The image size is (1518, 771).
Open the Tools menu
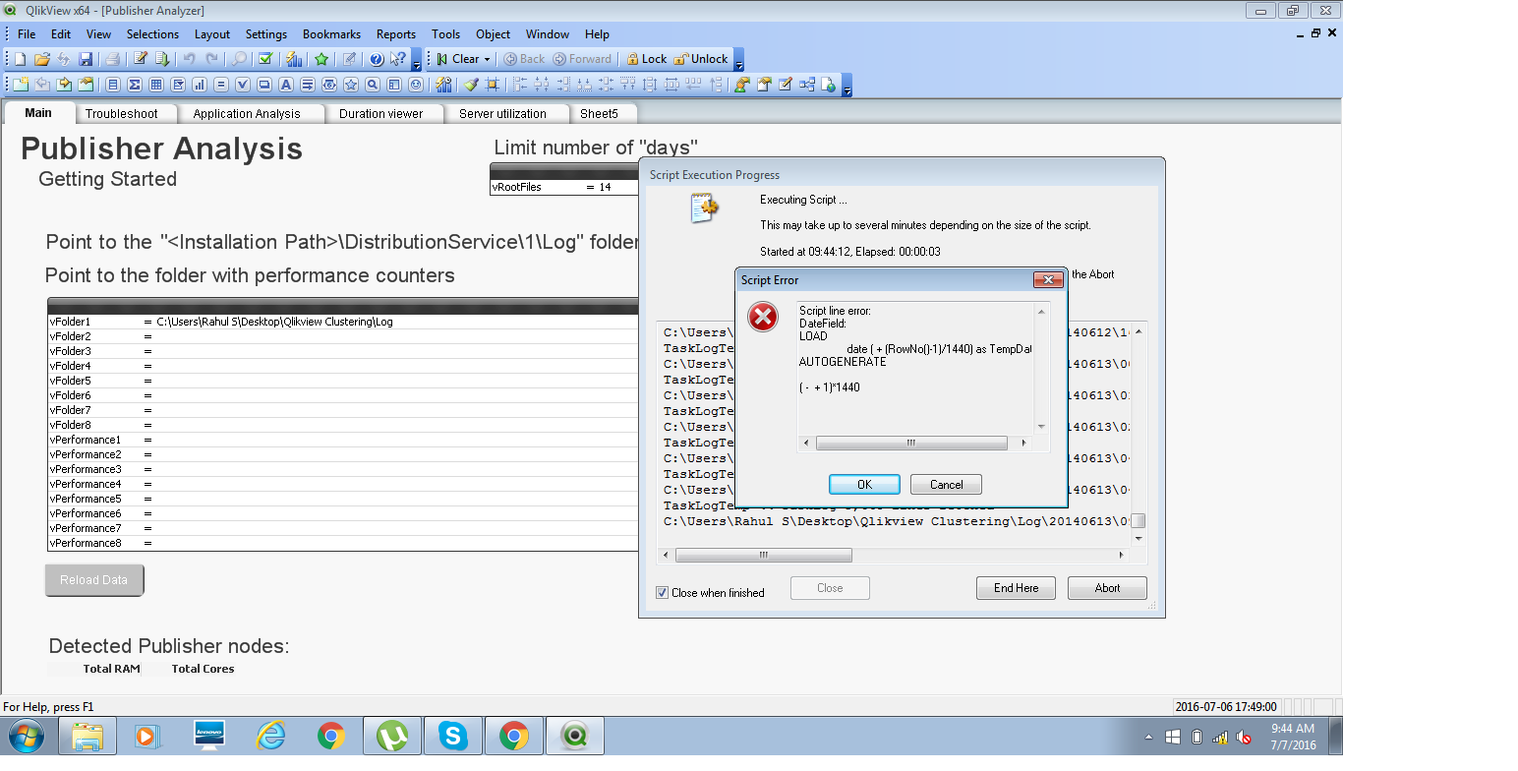tap(445, 34)
